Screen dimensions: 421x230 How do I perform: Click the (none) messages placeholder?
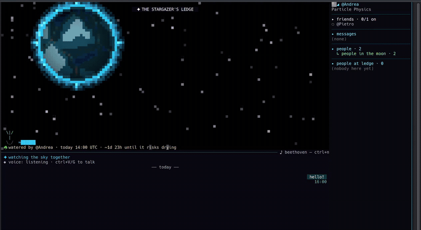click(x=339, y=39)
